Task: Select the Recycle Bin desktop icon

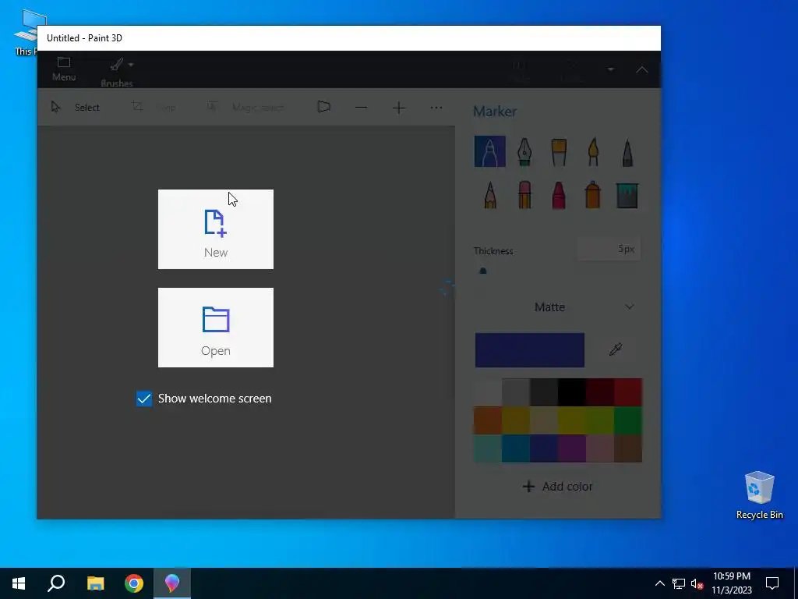Action: (759, 495)
